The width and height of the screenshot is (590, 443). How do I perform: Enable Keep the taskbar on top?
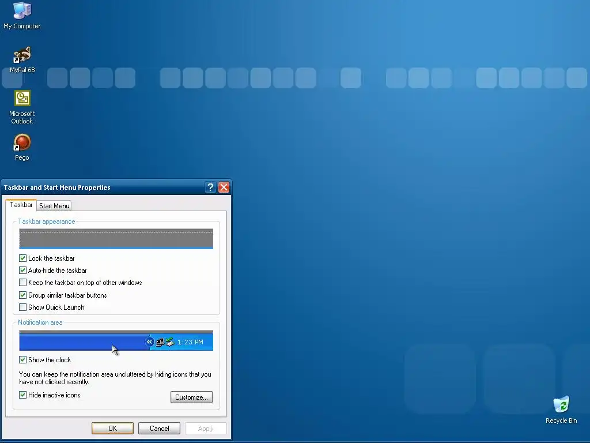click(x=22, y=282)
